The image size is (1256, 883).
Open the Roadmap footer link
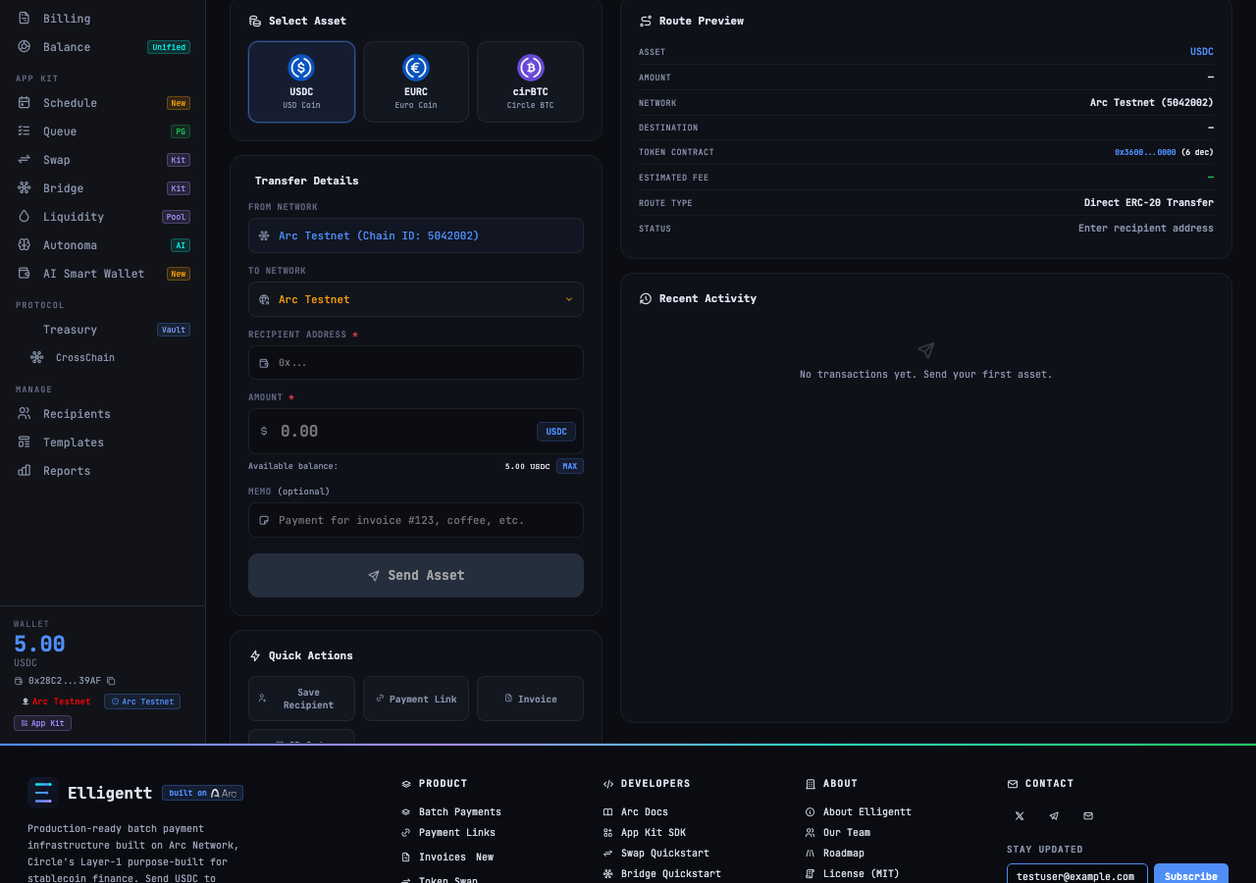(x=844, y=853)
